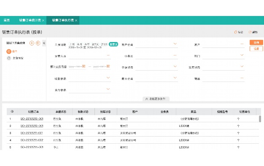Viewport: 264px width, 166px height.
Task: Open the 执行状态 dropdown
Action: [x=108, y=89]
